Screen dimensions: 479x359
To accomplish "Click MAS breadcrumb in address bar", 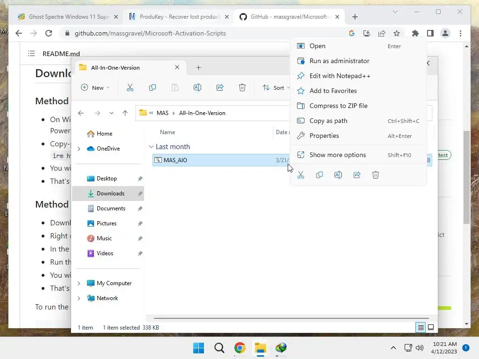I will point(162,113).
